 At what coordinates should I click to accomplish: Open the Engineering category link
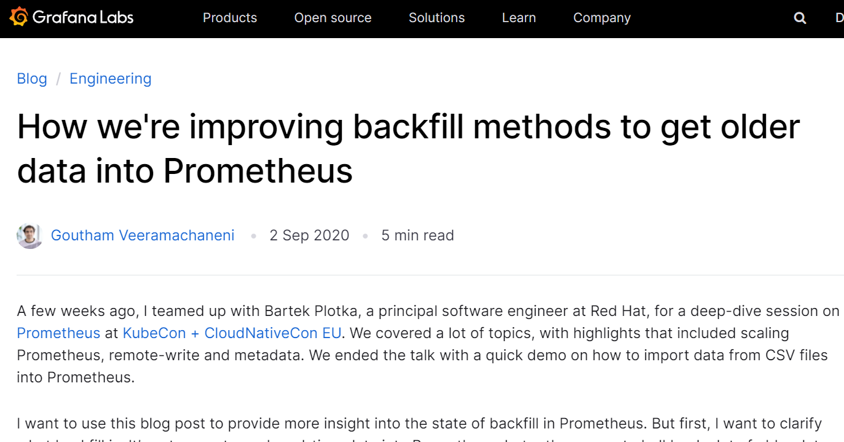point(110,79)
